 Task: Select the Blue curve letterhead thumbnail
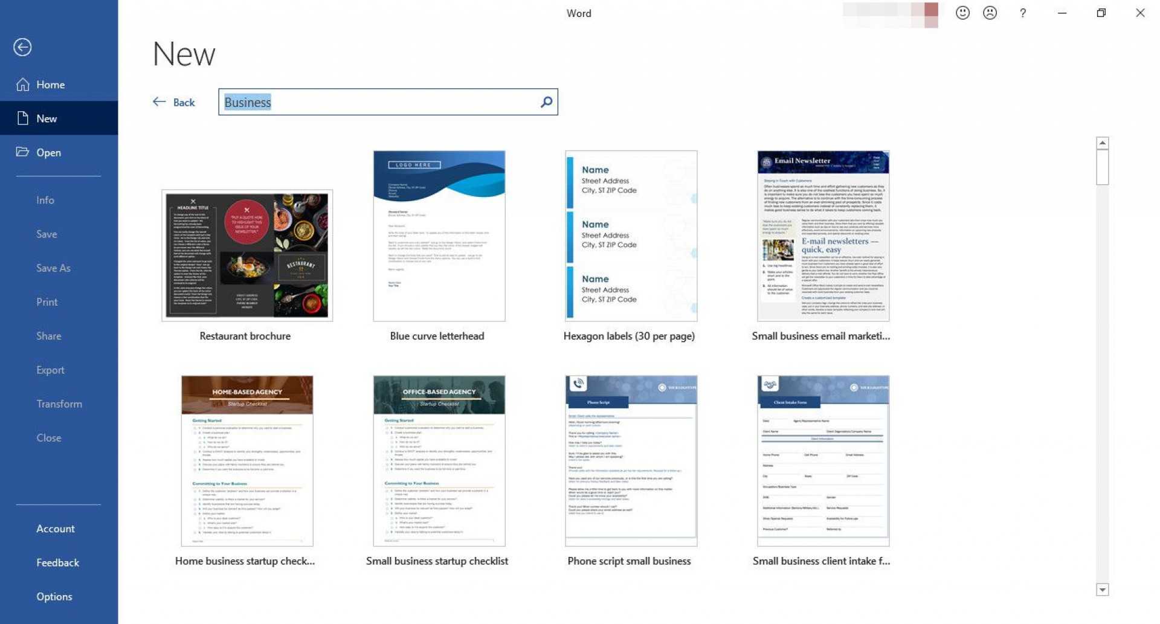point(439,236)
